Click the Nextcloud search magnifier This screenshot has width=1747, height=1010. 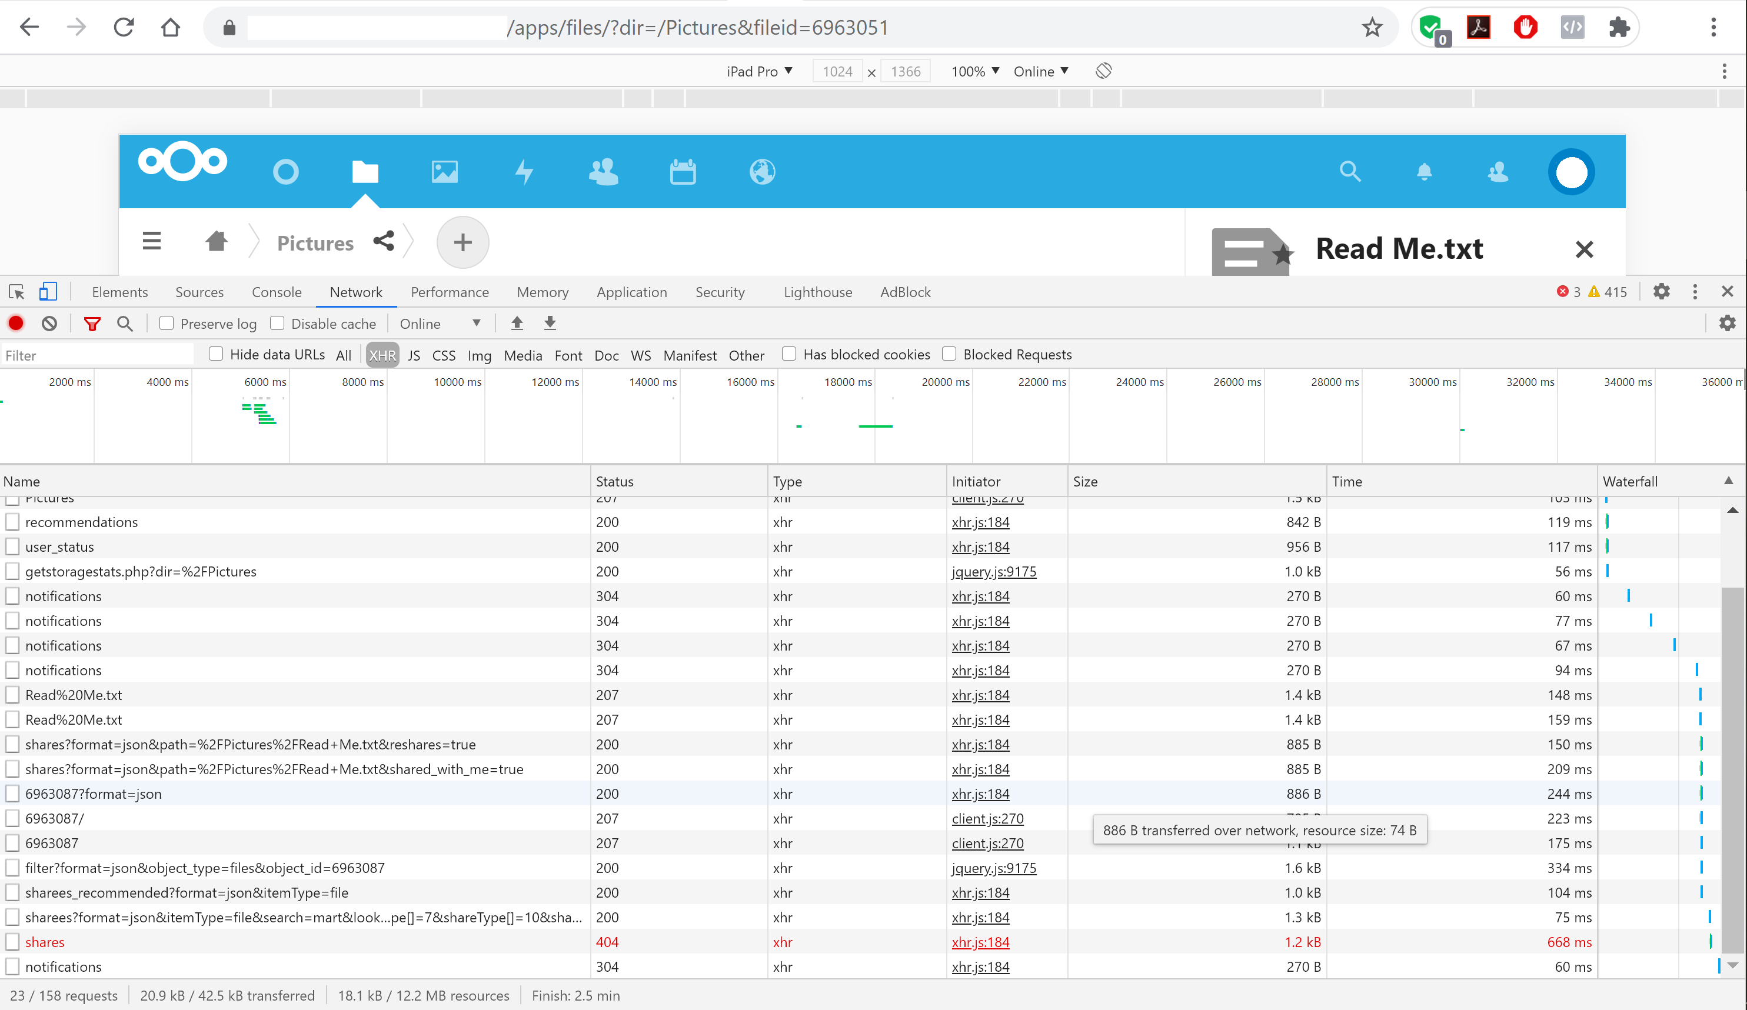point(1349,172)
